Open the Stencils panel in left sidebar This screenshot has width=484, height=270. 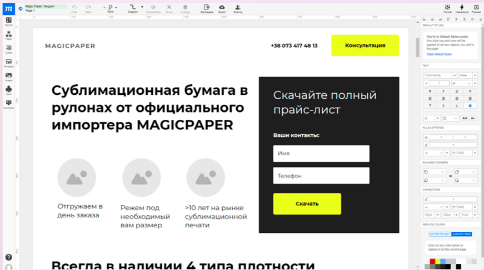click(x=8, y=22)
